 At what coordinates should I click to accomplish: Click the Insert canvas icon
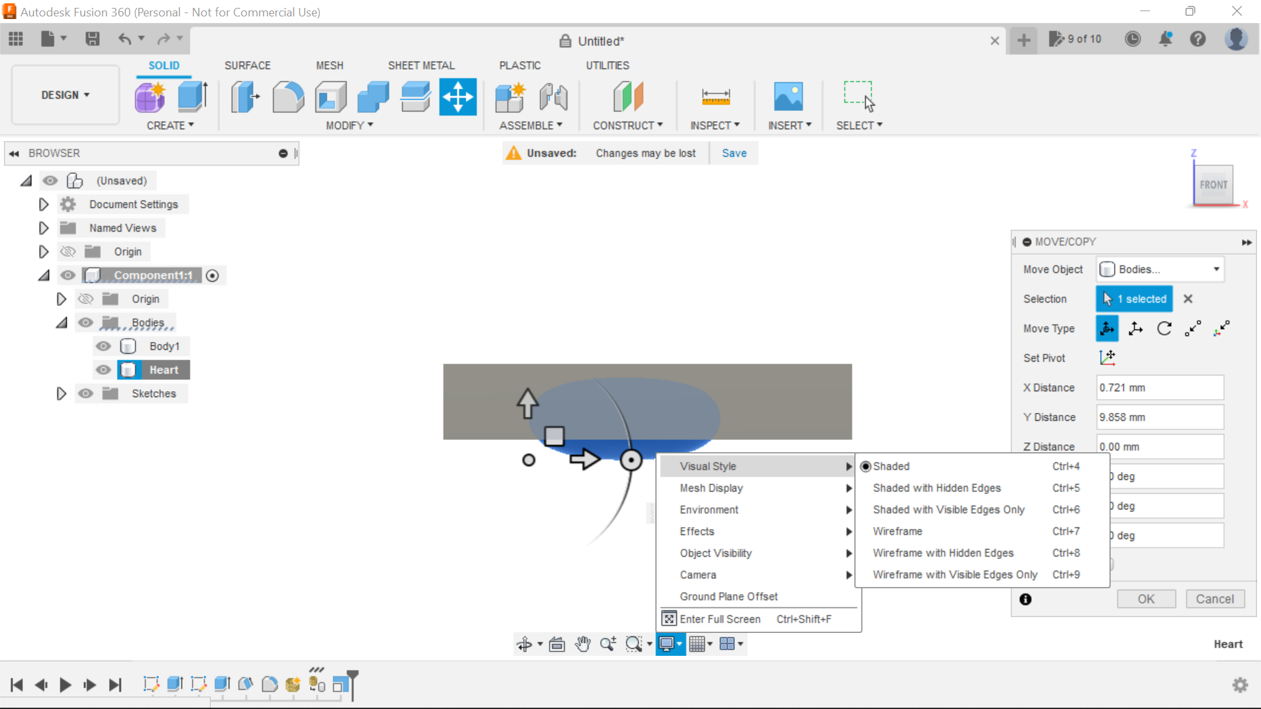pos(789,97)
